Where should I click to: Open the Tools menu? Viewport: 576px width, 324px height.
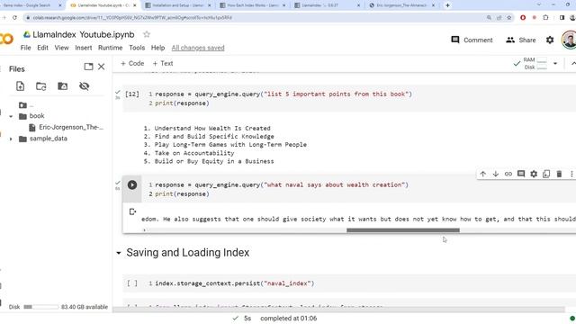(137, 48)
